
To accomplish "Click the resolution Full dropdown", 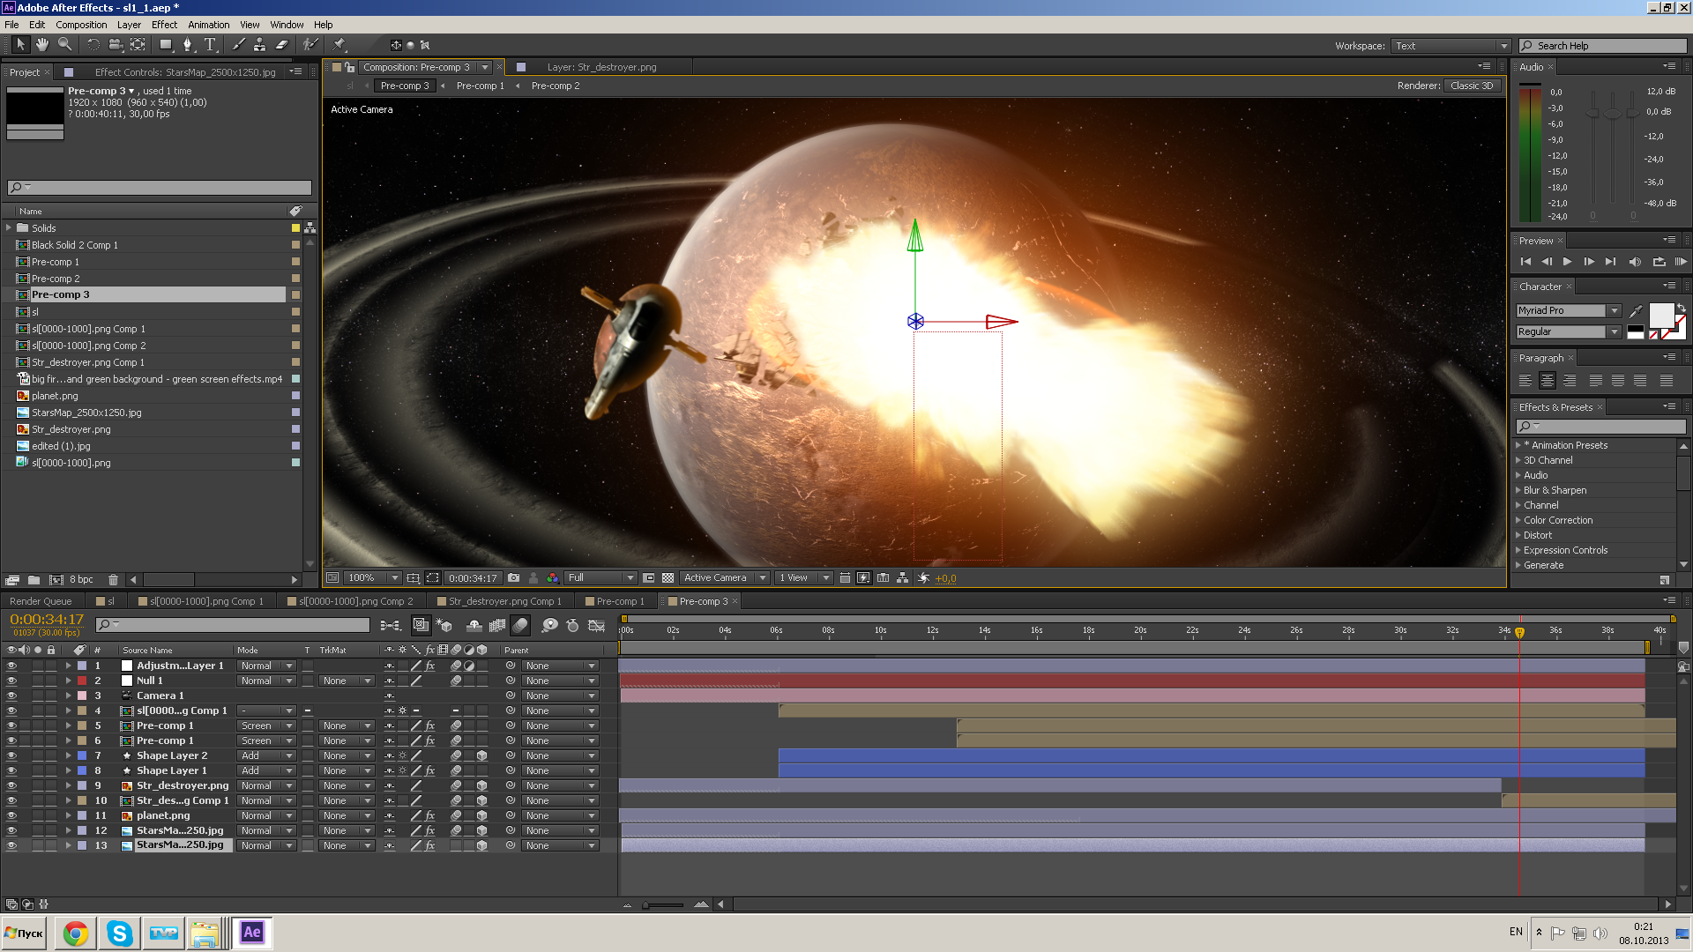I will point(600,577).
